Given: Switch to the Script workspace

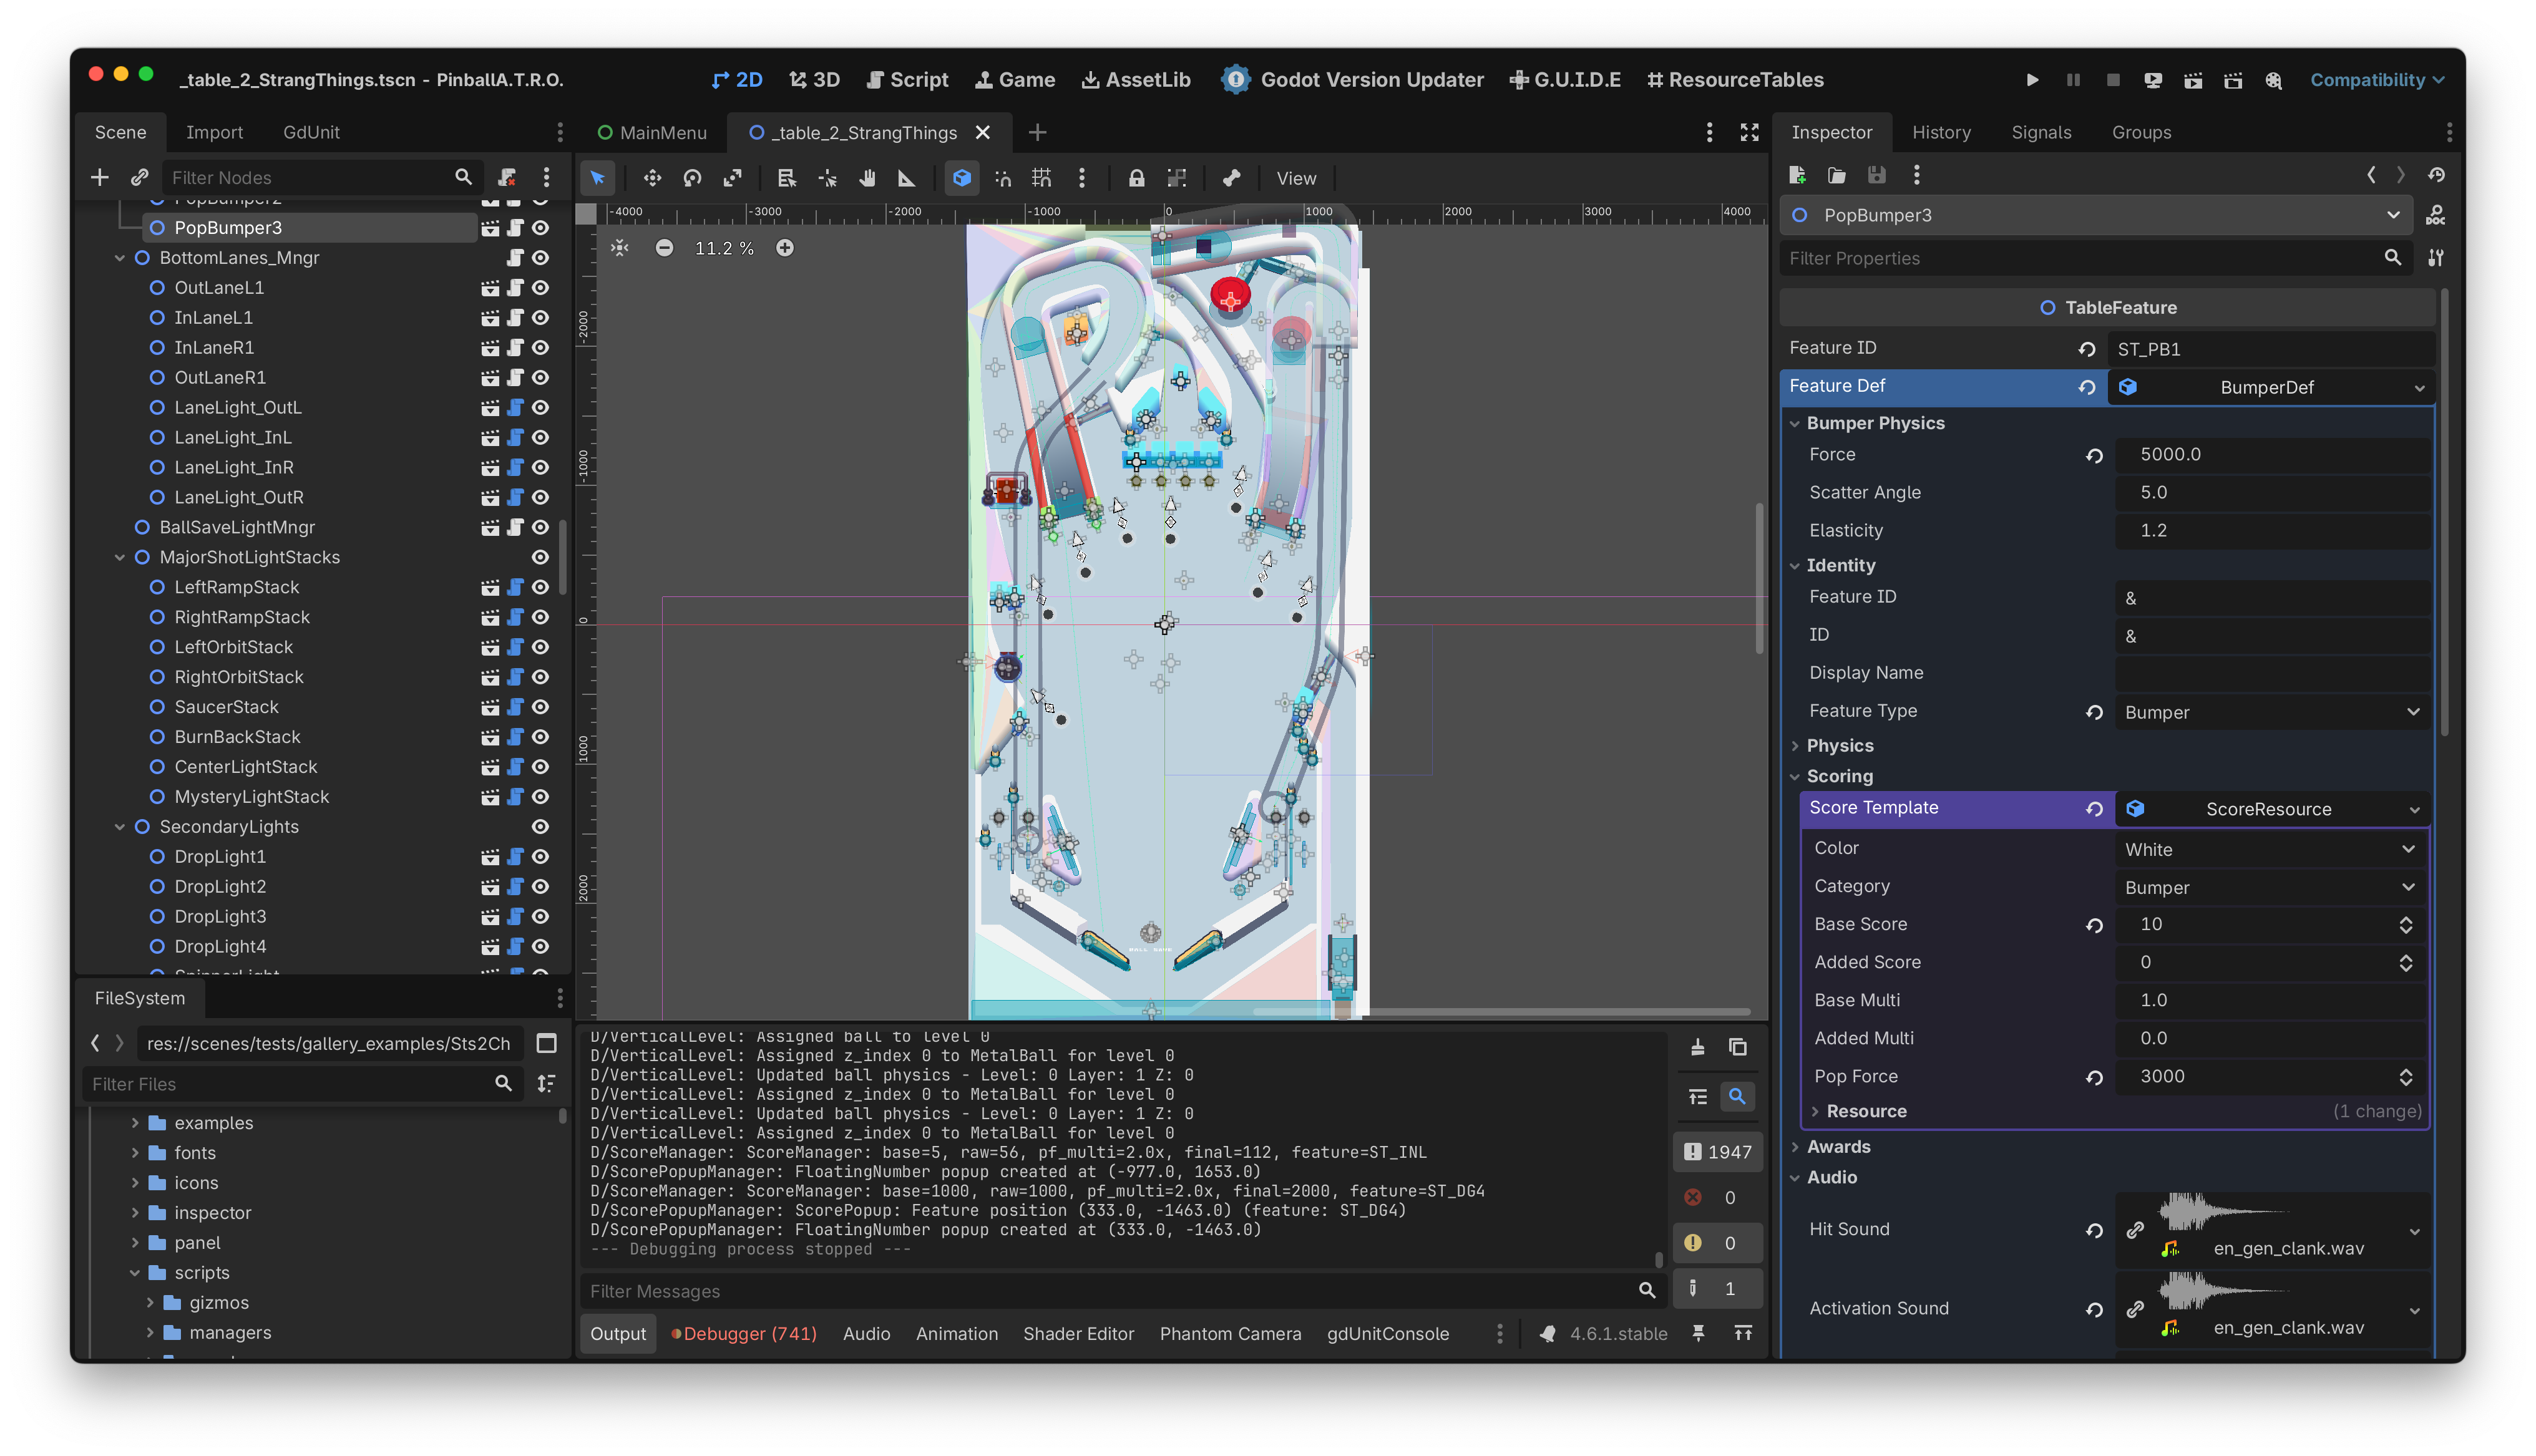Looking at the screenshot, I should 907,80.
